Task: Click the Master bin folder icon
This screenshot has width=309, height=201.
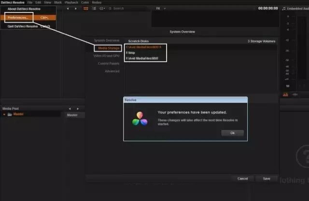Action: coord(10,114)
